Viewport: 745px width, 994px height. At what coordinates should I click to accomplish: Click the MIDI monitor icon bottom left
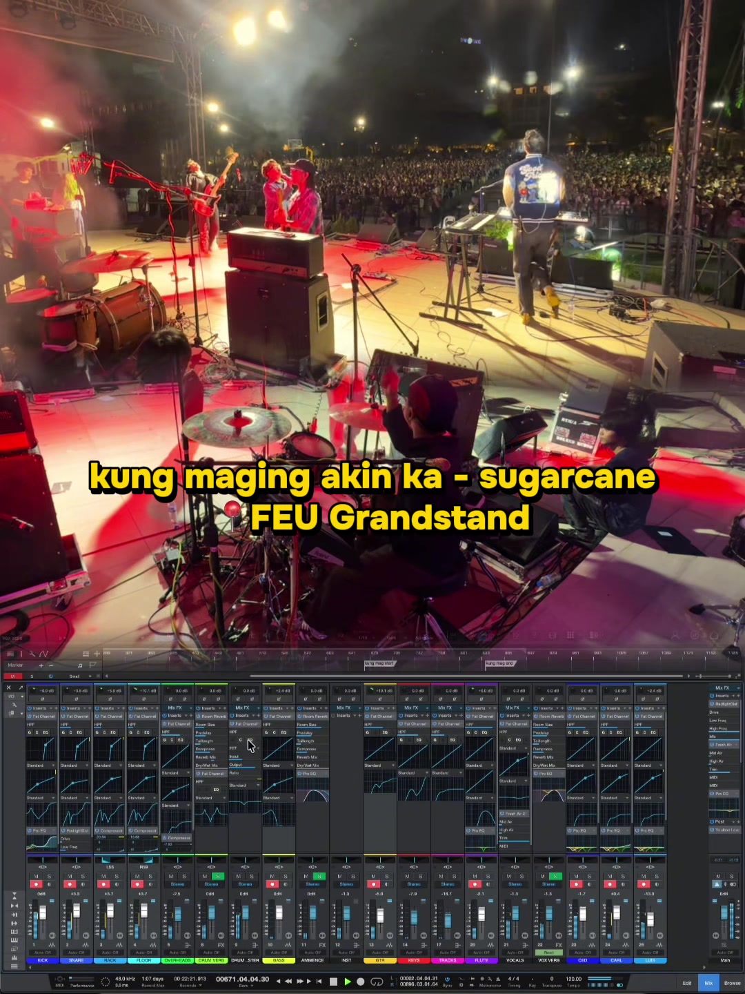[x=60, y=980]
